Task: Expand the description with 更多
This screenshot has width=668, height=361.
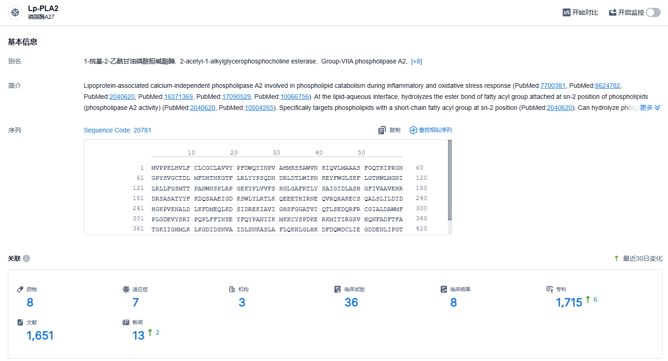Action: [x=650, y=108]
